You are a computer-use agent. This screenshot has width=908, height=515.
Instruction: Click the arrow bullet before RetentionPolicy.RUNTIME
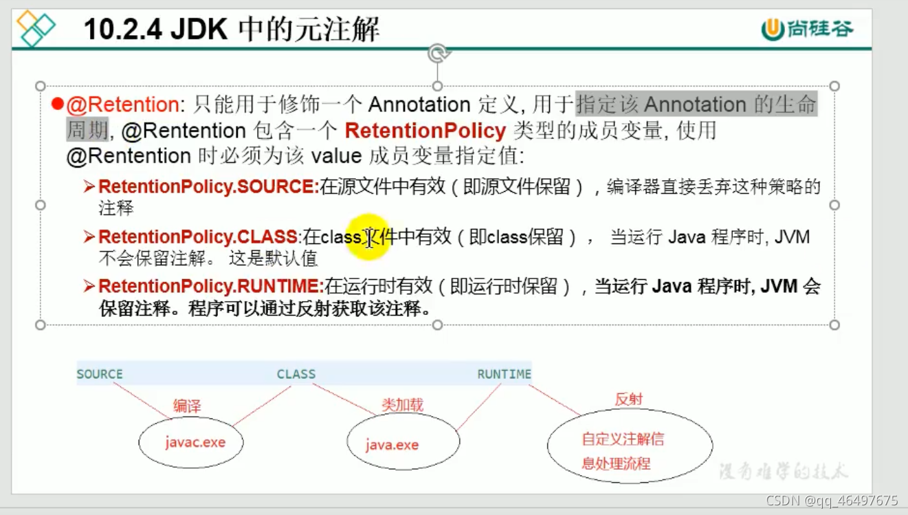point(89,286)
